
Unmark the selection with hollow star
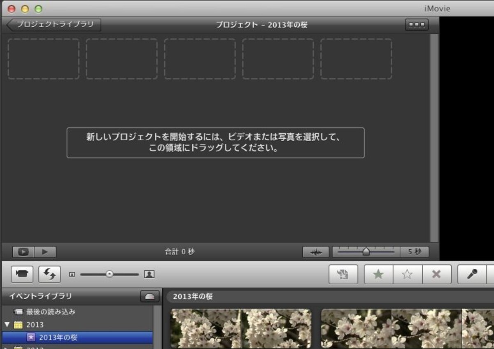[408, 275]
